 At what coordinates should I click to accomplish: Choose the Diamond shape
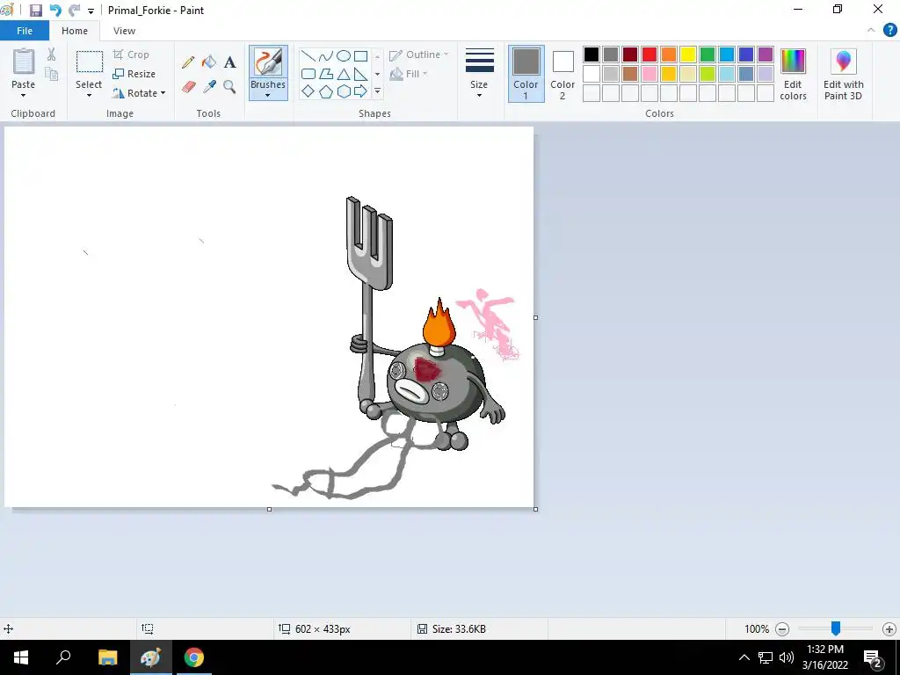pyautogui.click(x=308, y=91)
